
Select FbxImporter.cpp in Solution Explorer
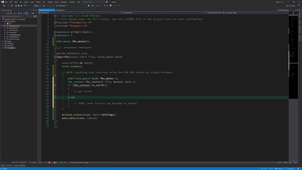coord(14,26)
